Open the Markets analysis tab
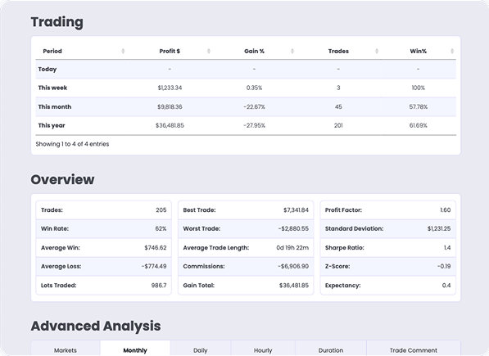Image resolution: width=489 pixels, height=356 pixels. pos(66,350)
